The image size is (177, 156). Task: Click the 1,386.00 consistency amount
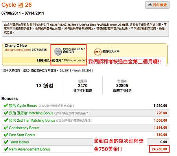pos(160,128)
